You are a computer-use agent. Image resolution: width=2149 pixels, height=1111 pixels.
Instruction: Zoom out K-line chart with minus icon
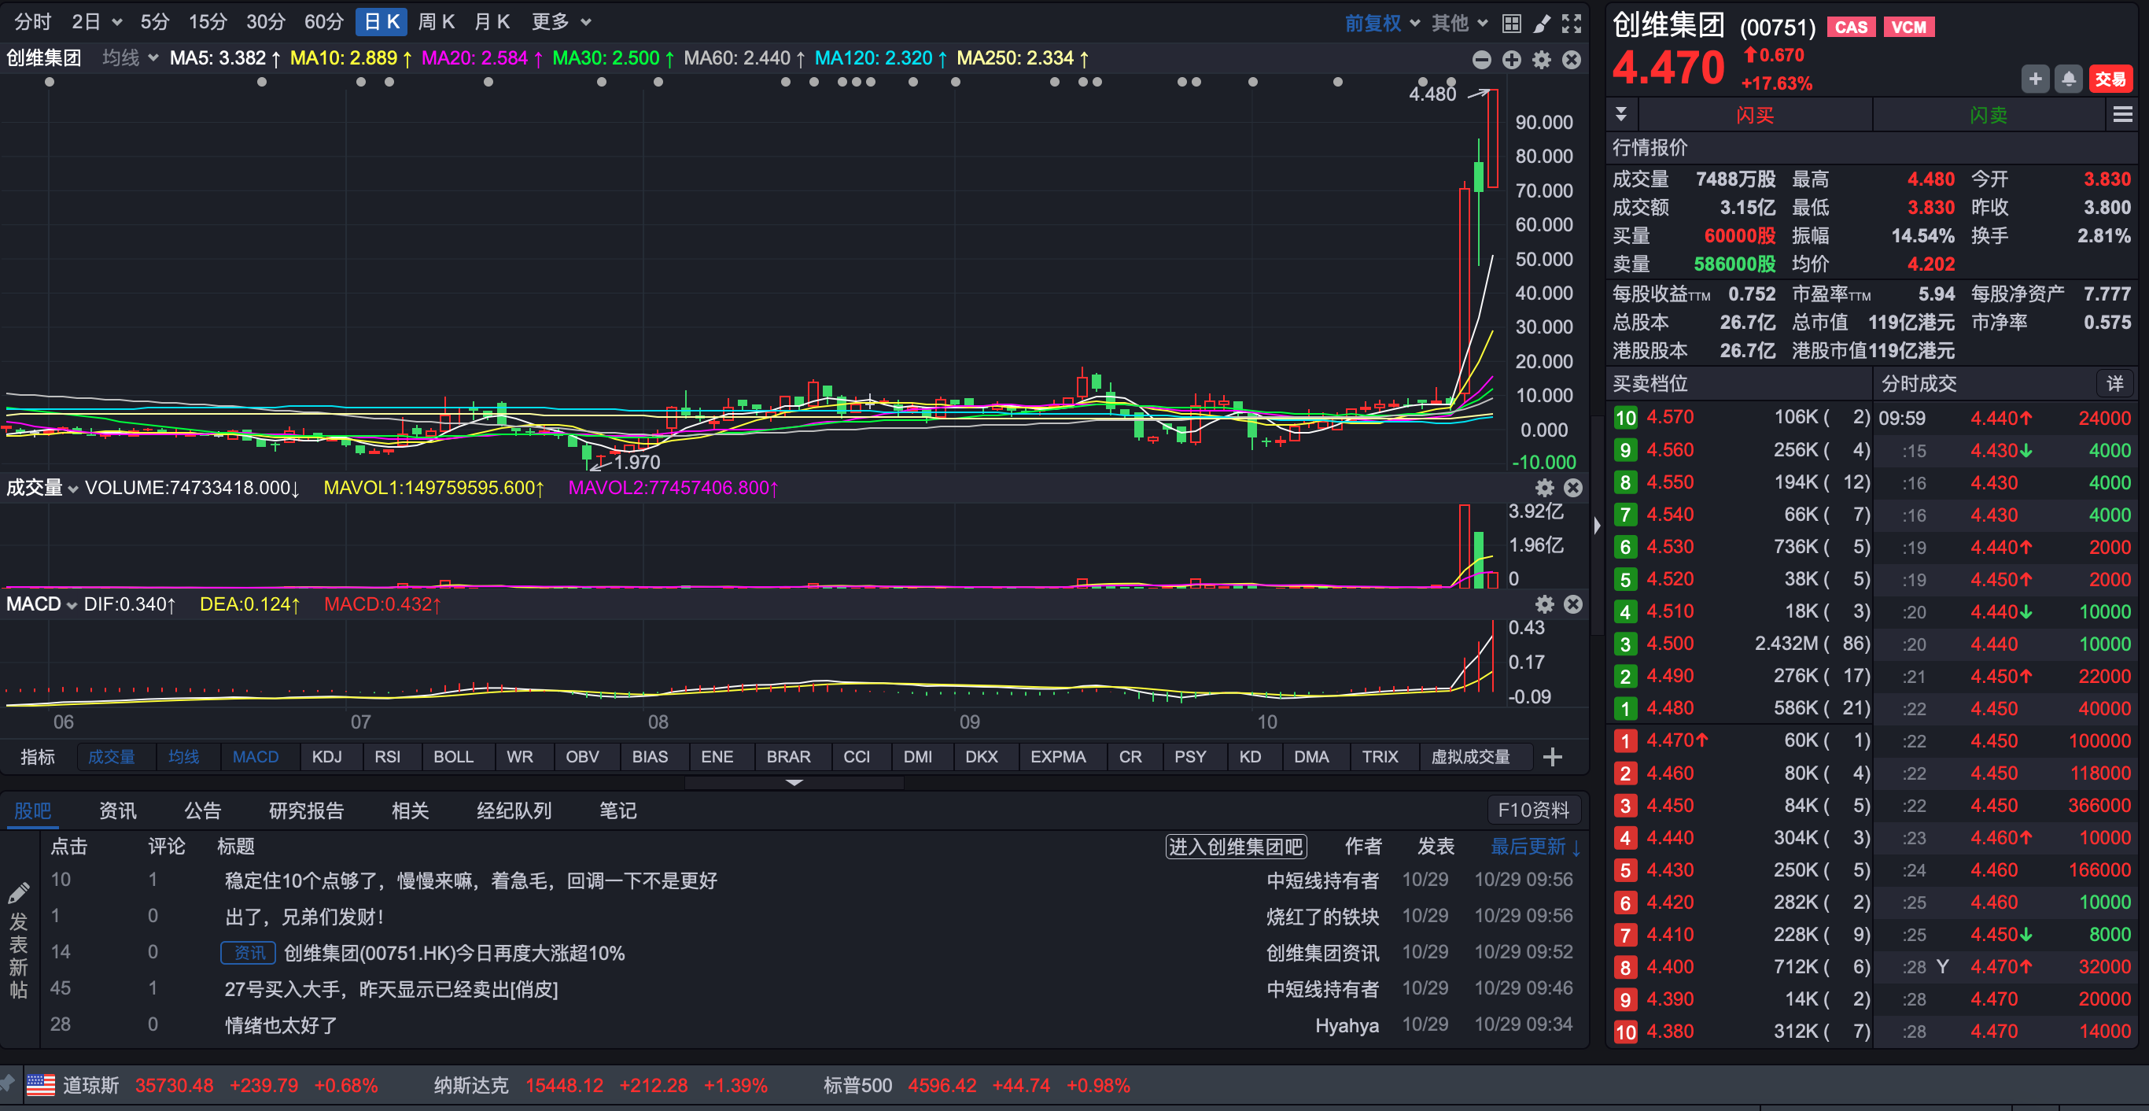point(1482,59)
